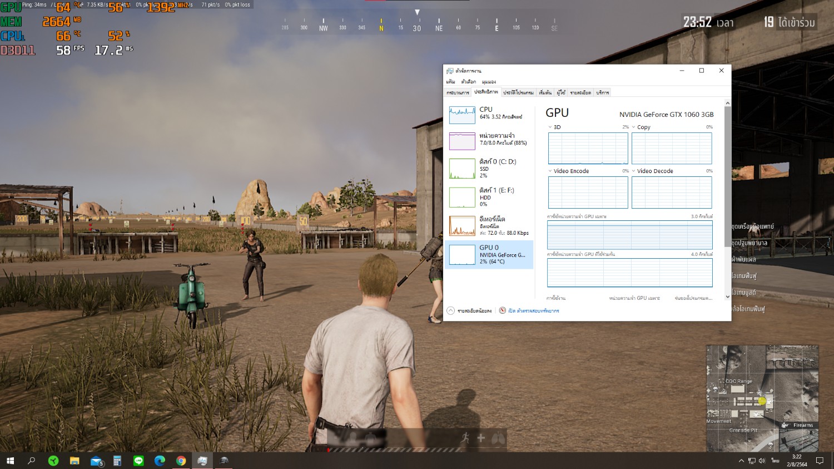834x469 pixels.
Task: Click the 3D utilization graph
Action: click(x=588, y=149)
